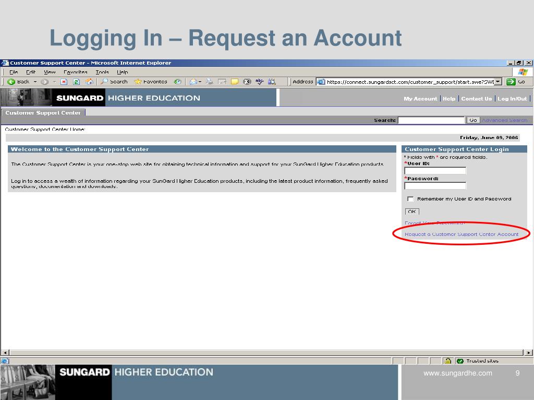This screenshot has width=534, height=400.
Task: Print the page with the printer icon
Action: tap(210, 82)
